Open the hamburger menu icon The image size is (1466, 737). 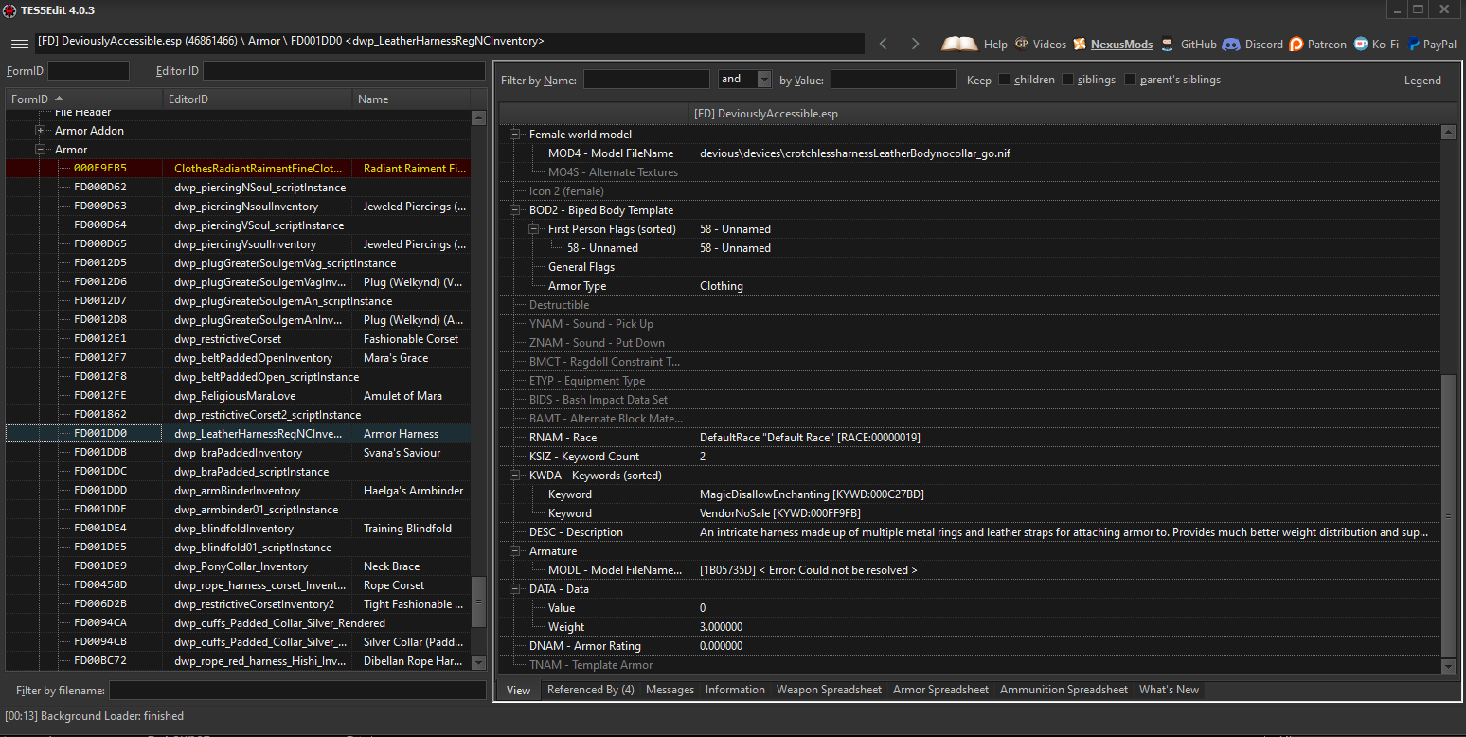[19, 43]
